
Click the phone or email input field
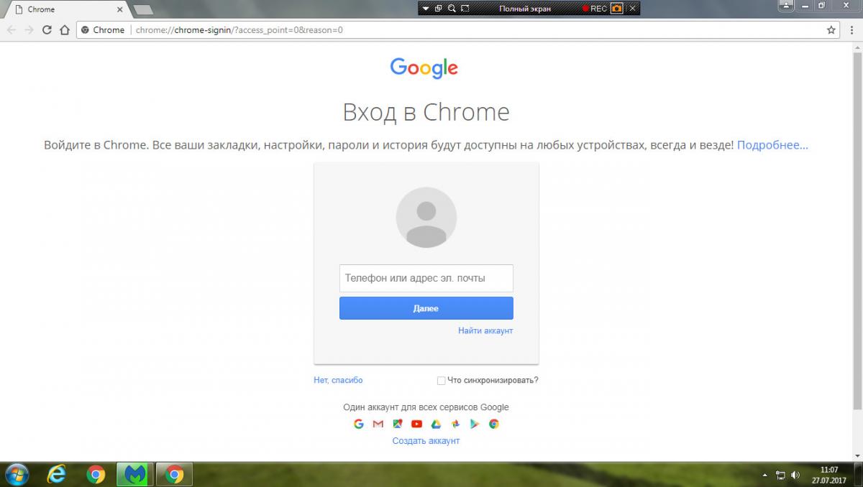[x=426, y=278]
